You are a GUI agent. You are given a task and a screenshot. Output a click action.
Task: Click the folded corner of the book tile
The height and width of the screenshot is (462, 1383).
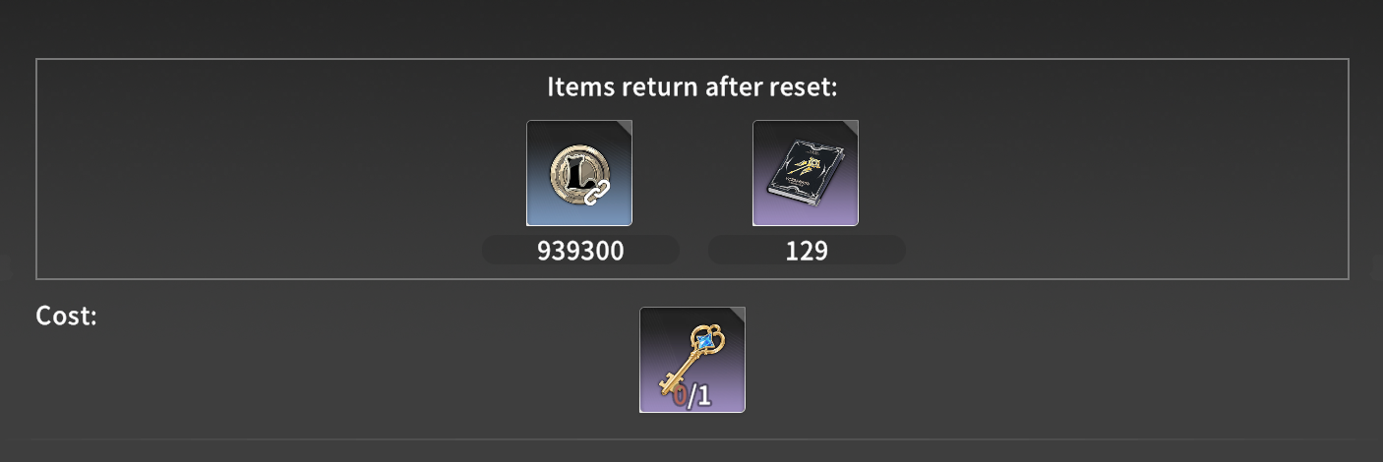(851, 128)
